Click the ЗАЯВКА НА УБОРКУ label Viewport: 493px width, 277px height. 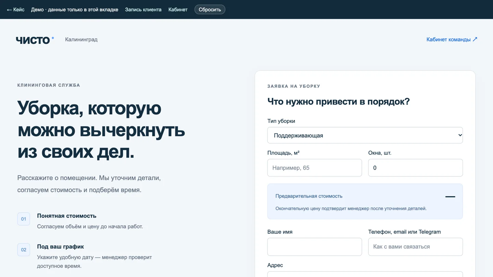294,86
